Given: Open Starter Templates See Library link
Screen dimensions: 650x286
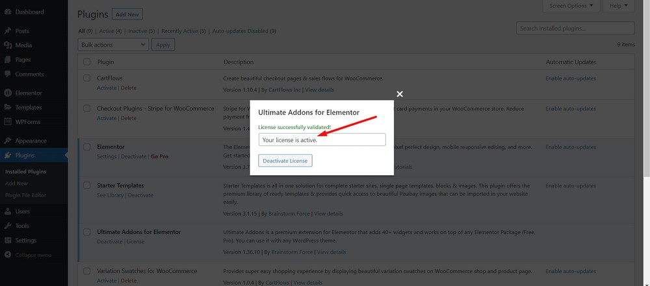Looking at the screenshot, I should (110, 195).
